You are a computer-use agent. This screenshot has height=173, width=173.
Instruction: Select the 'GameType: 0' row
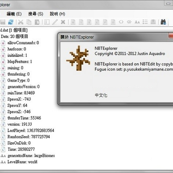click(x=18, y=81)
